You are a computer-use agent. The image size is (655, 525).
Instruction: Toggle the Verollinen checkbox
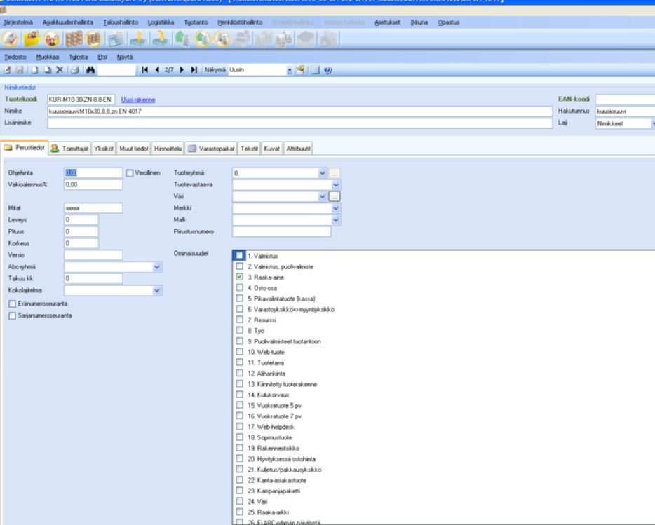click(x=130, y=173)
